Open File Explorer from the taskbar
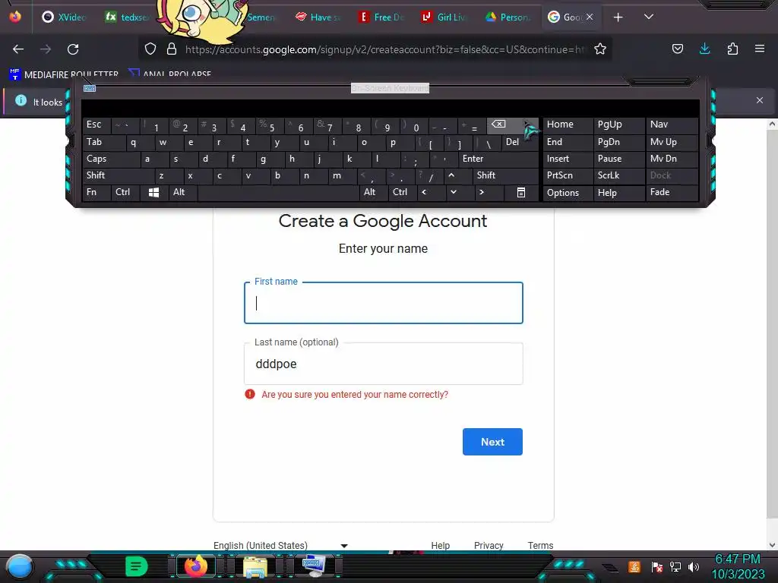The image size is (778, 583). click(x=255, y=566)
